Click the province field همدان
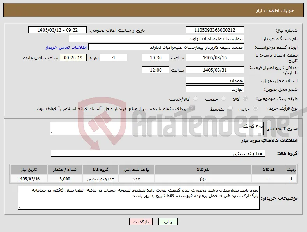 pos(214,80)
